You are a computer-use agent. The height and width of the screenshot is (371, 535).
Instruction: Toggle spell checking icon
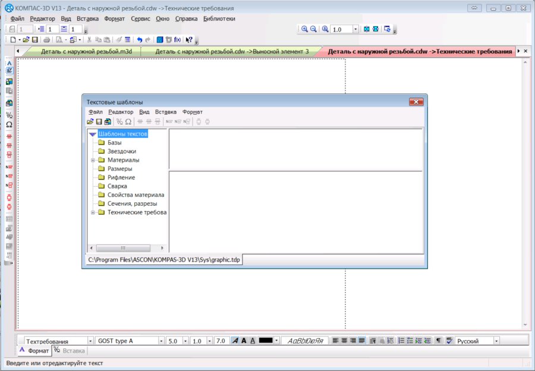point(449,341)
